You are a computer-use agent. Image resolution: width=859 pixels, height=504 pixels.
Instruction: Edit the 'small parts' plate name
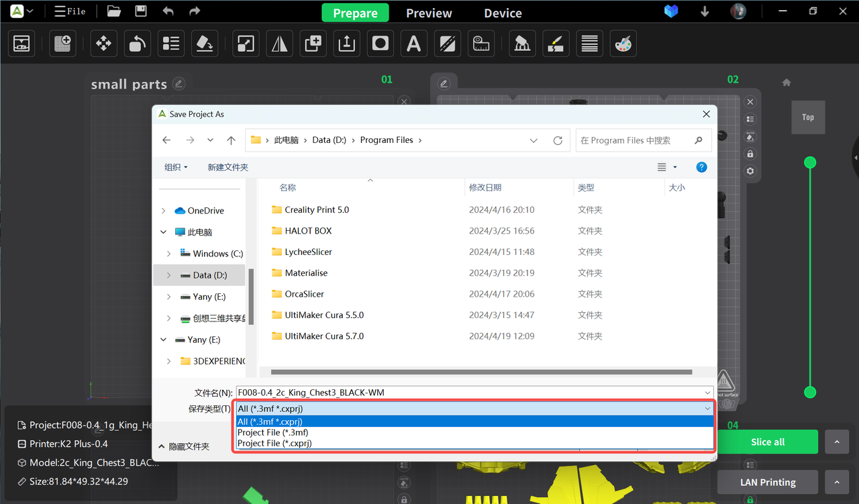[x=179, y=83]
